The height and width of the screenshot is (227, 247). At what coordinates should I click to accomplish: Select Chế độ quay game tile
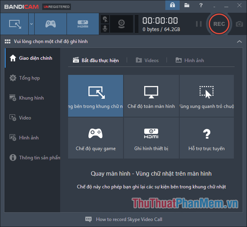point(96,138)
